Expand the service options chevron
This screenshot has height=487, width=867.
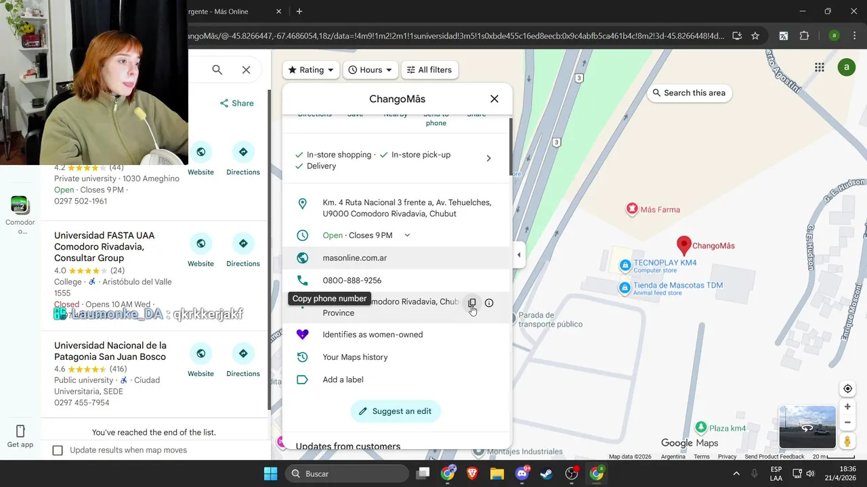tap(489, 158)
